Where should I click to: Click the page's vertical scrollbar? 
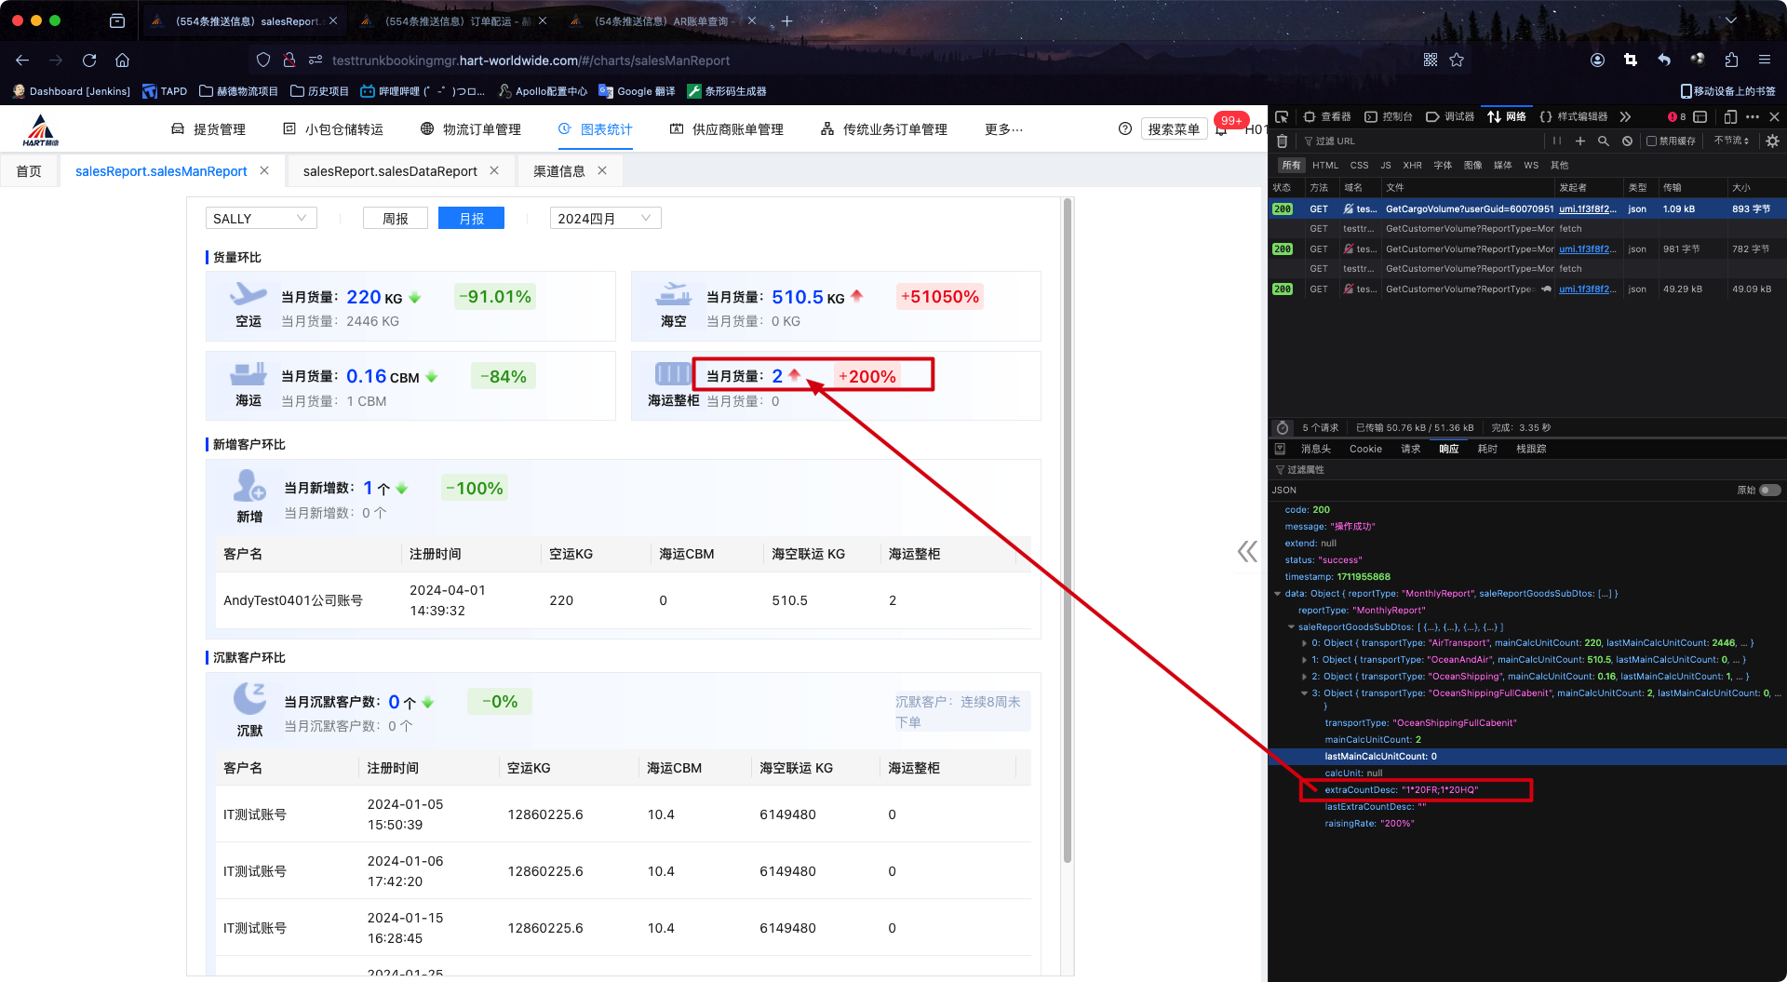click(x=1068, y=531)
